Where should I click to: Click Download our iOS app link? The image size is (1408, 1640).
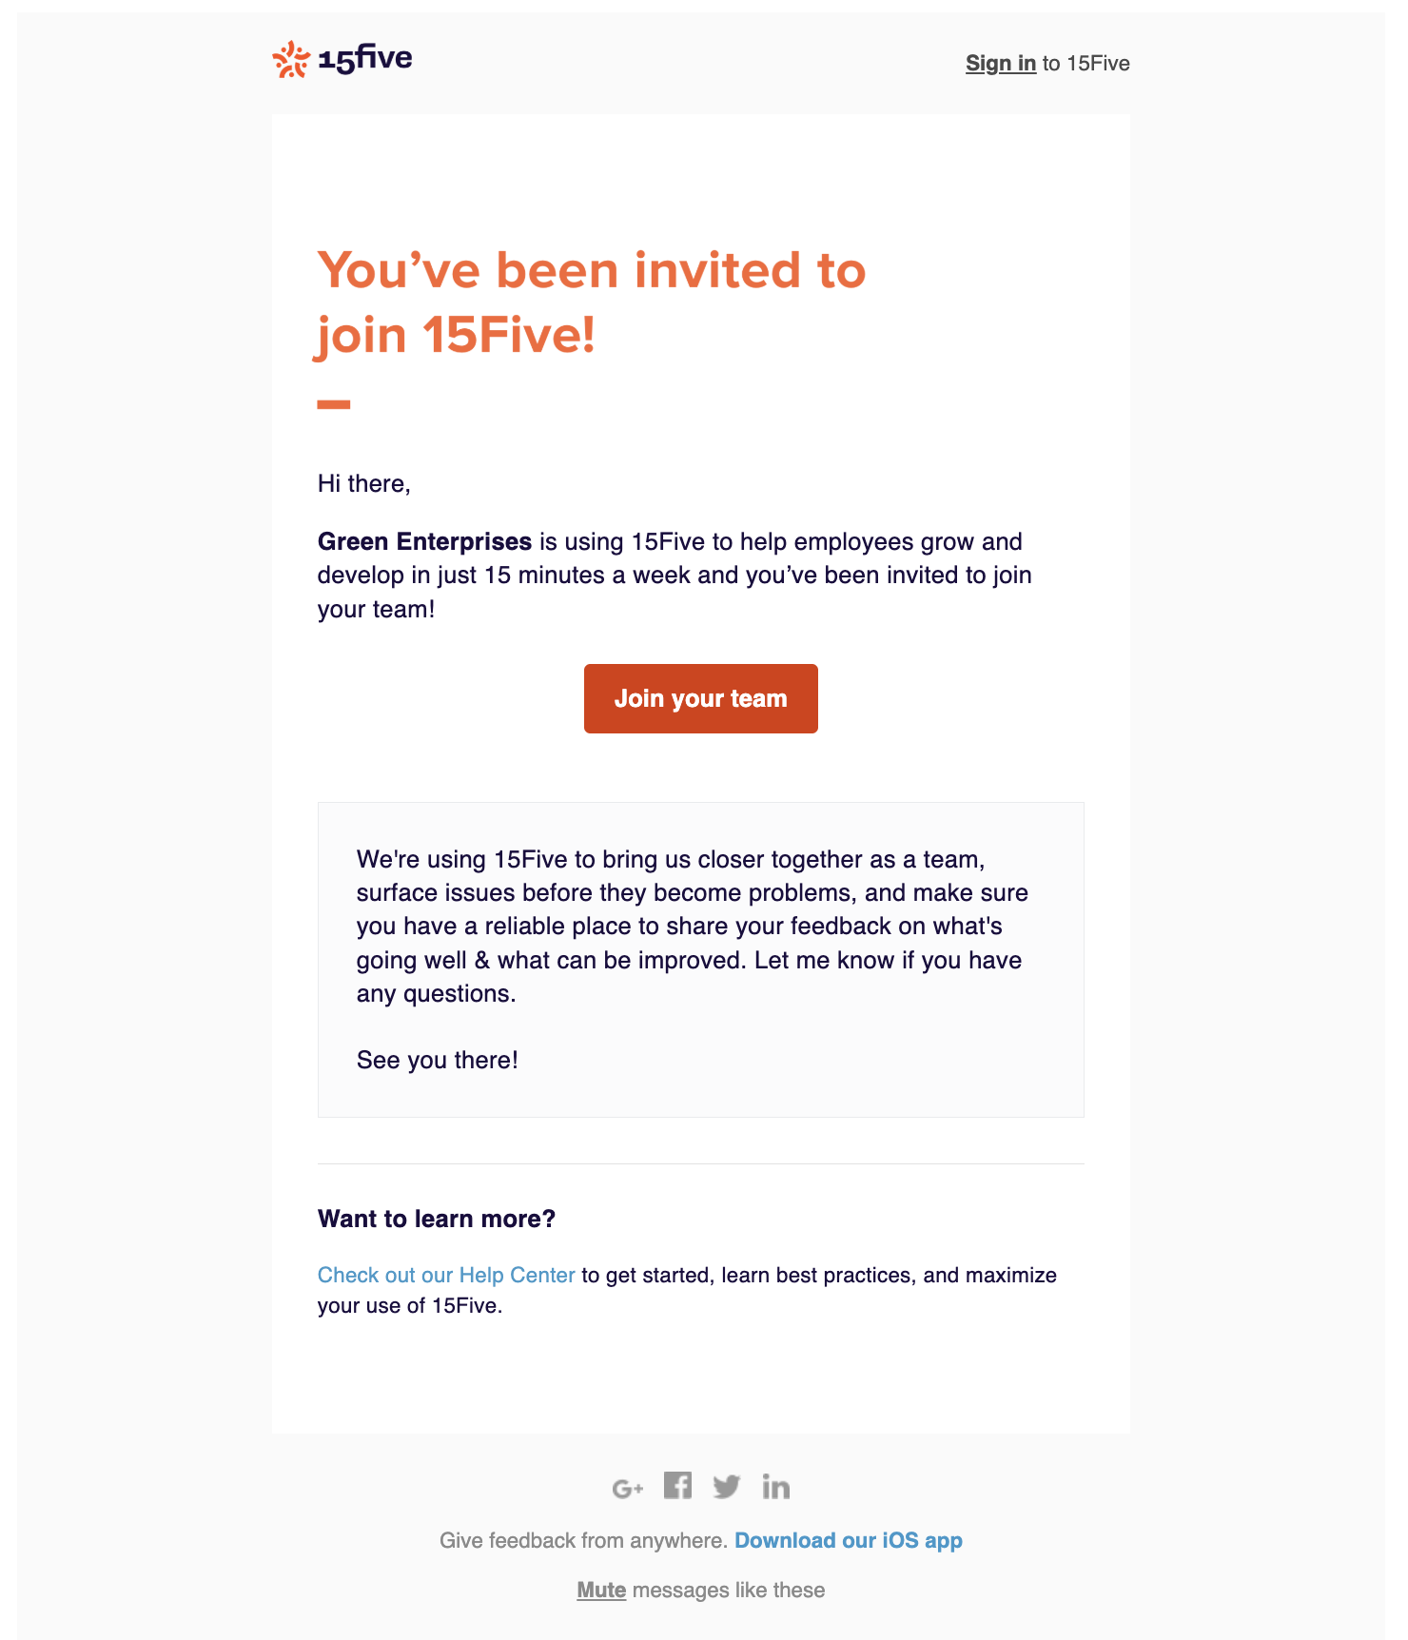tap(849, 1540)
